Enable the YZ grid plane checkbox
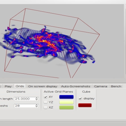Viewport: 126px width, 126px height. [45, 102]
